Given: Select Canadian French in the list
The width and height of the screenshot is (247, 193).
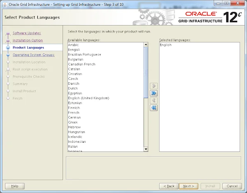Looking at the screenshot, I should click(x=105, y=64).
